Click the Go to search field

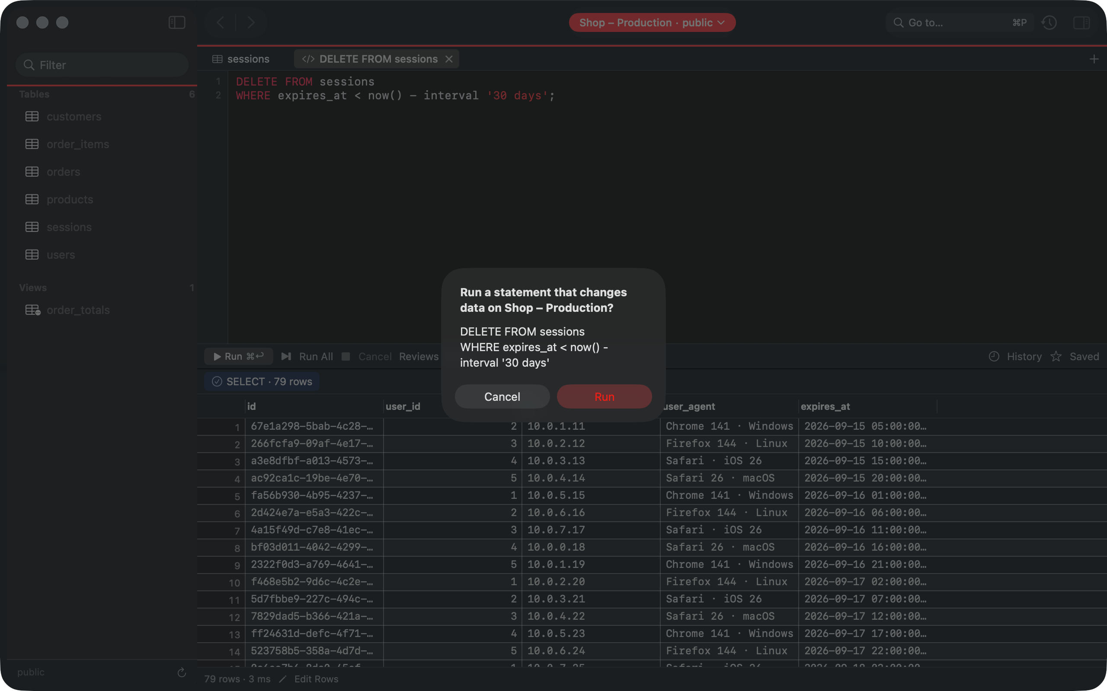(x=960, y=22)
